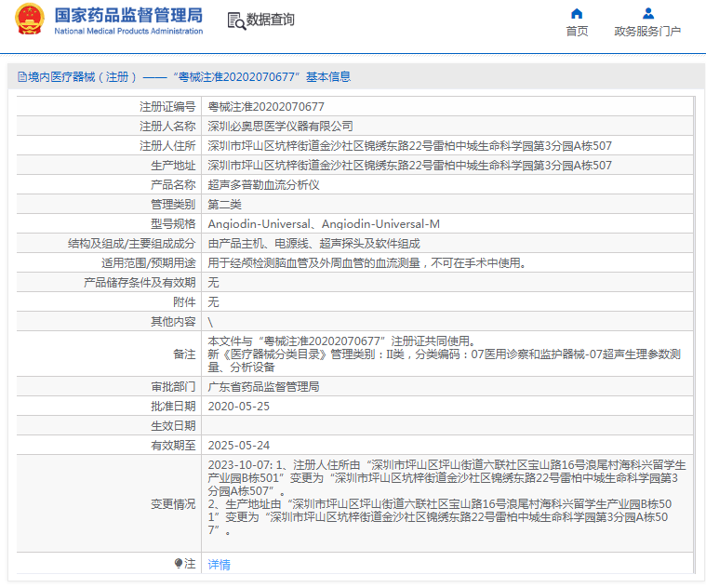Image resolution: width=706 pixels, height=588 pixels.
Task: Click the 产品名称 row label
Action: (x=173, y=185)
